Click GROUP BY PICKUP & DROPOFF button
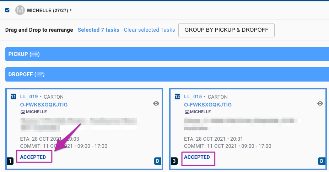This screenshot has width=329, height=172. coord(226,30)
